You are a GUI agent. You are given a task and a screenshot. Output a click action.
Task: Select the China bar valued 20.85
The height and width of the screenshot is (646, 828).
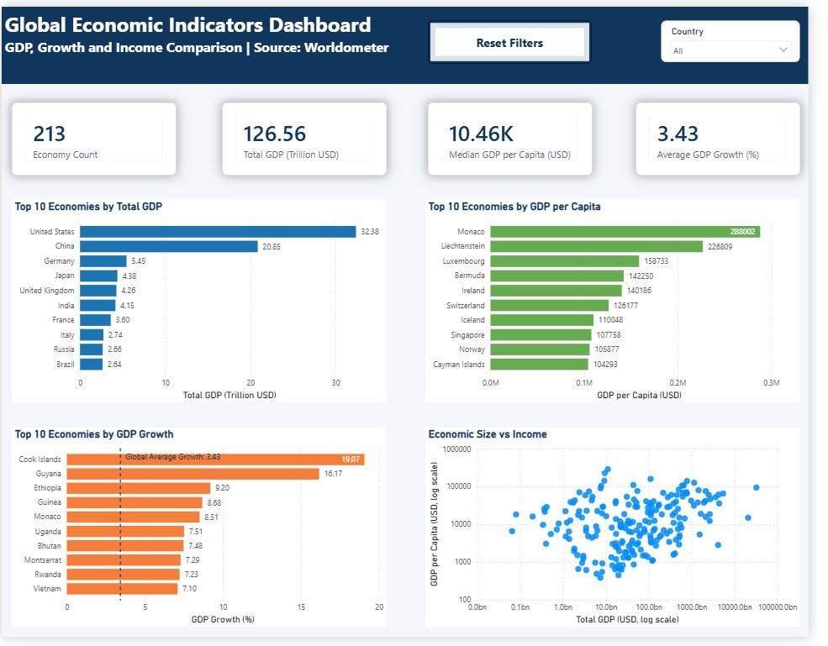pyautogui.click(x=169, y=246)
